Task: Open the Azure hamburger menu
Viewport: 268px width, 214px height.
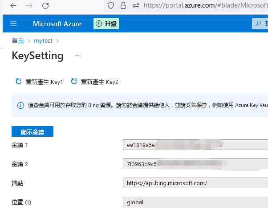Action: click(13, 24)
